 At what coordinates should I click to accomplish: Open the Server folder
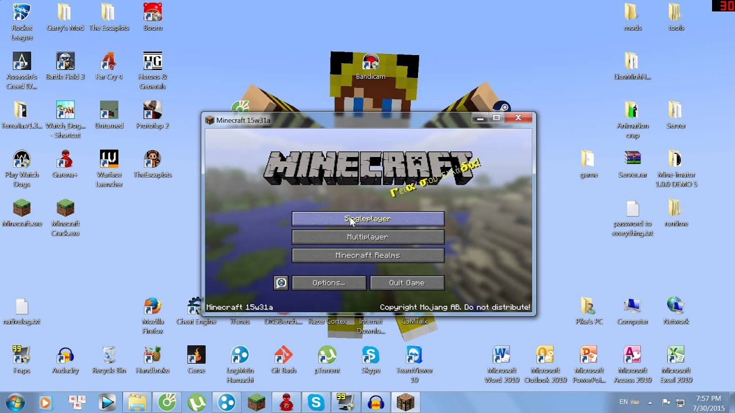click(676, 115)
